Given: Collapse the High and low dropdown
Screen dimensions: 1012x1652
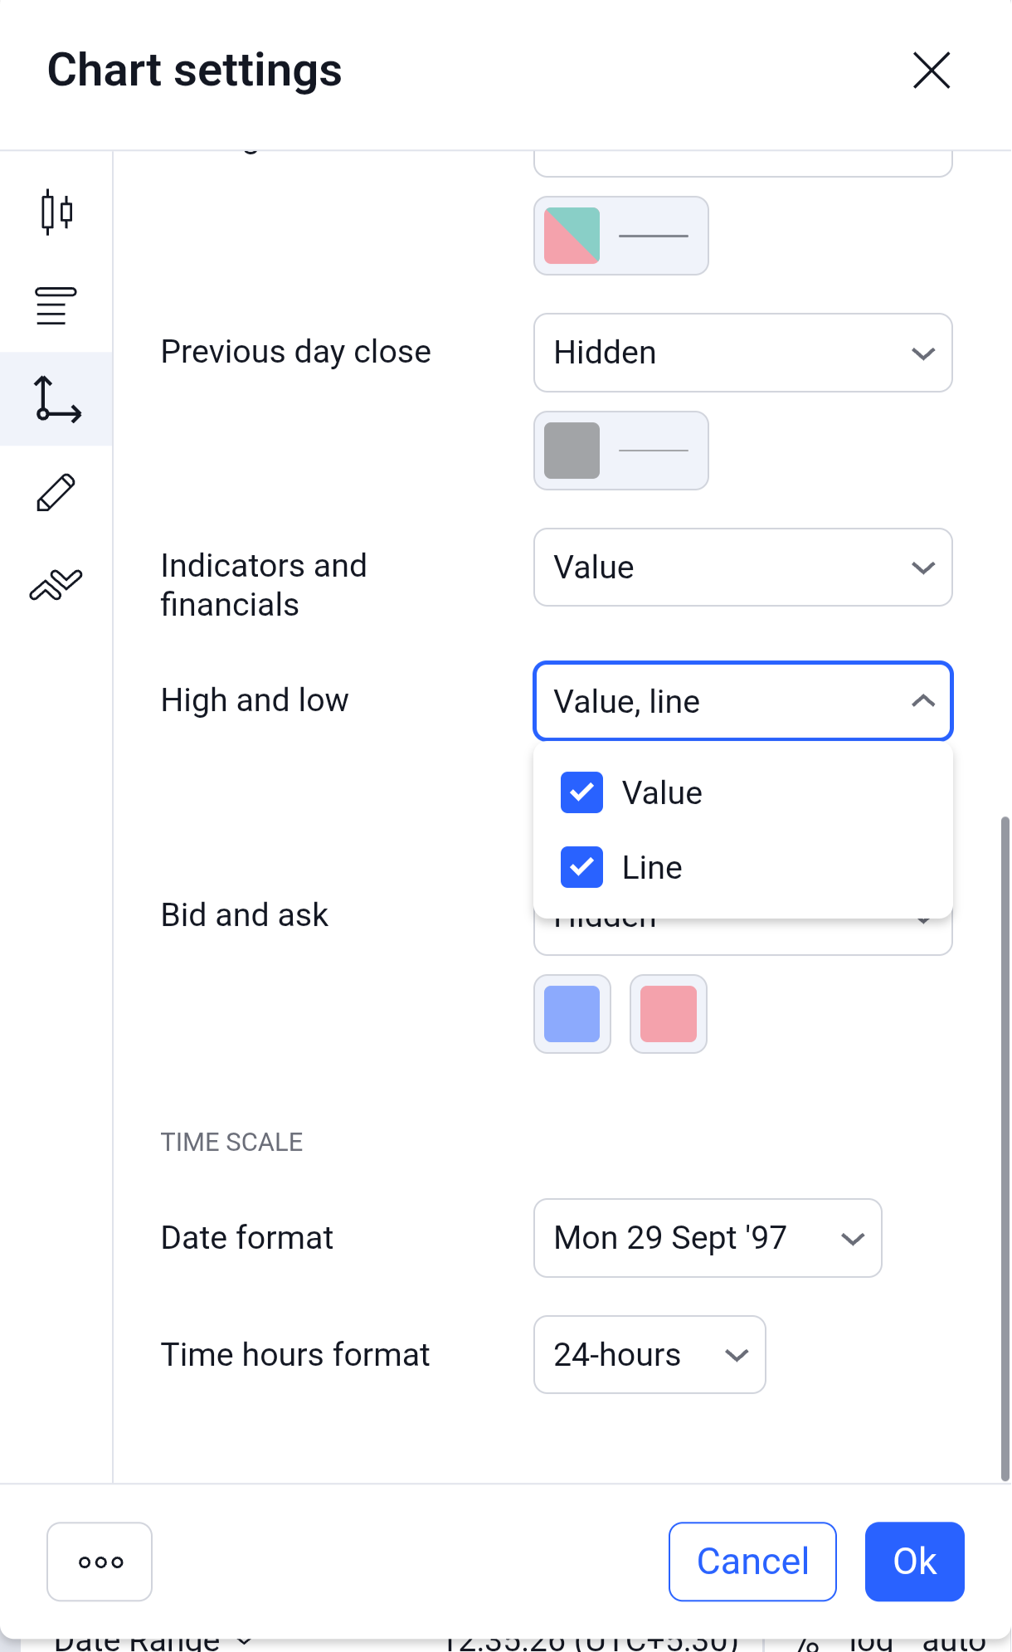Looking at the screenshot, I should (742, 701).
